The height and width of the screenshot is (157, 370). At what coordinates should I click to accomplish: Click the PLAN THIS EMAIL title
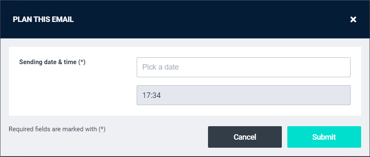pyautogui.click(x=43, y=19)
